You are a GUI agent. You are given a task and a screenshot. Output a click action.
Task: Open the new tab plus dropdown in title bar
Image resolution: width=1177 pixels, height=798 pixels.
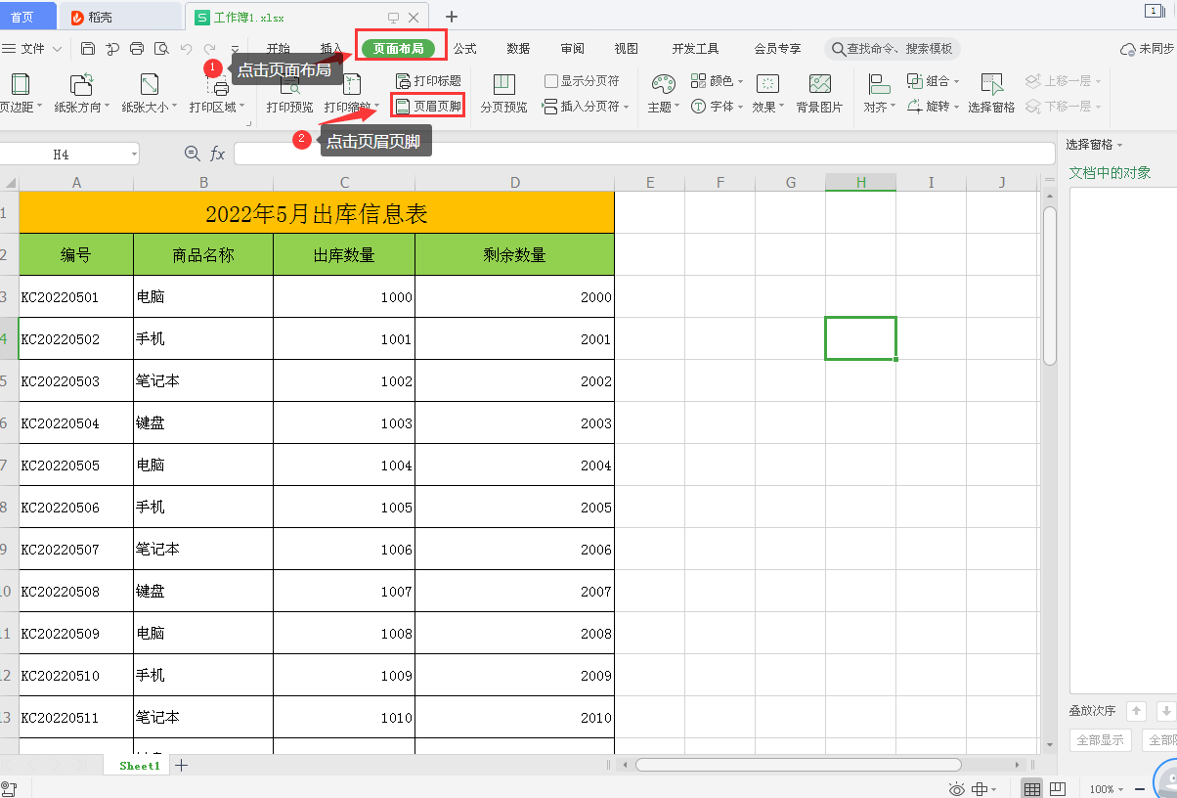point(451,17)
